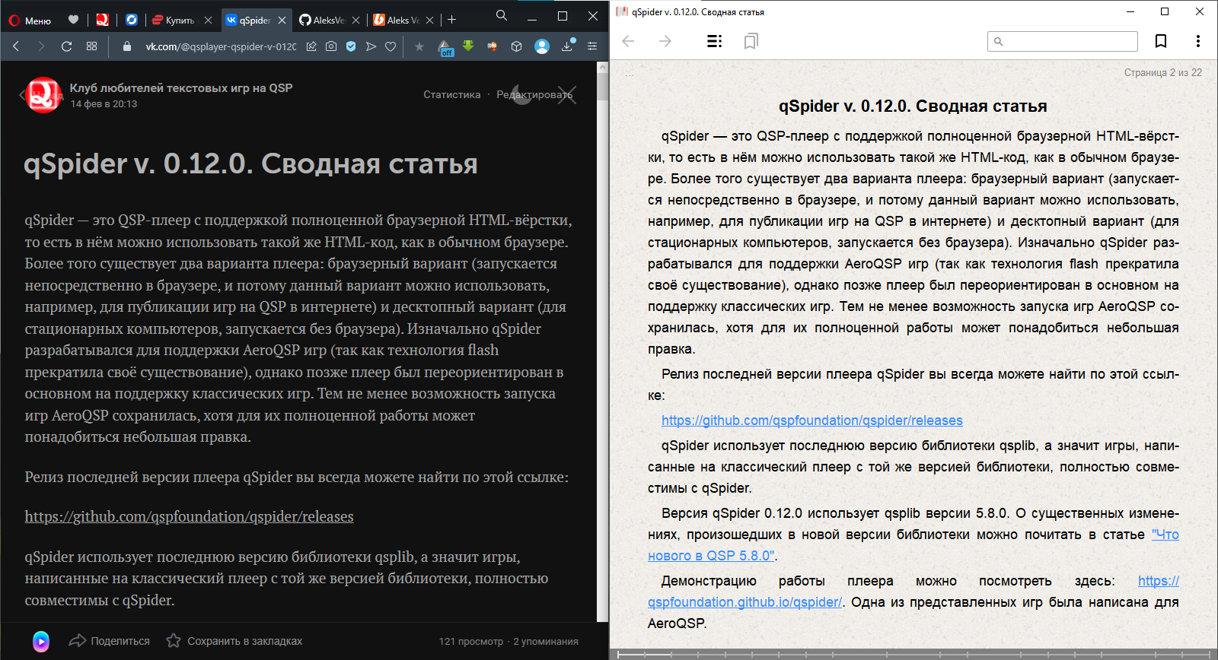Open table of contents in reader
Image resolution: width=1218 pixels, height=660 pixels.
714,41
